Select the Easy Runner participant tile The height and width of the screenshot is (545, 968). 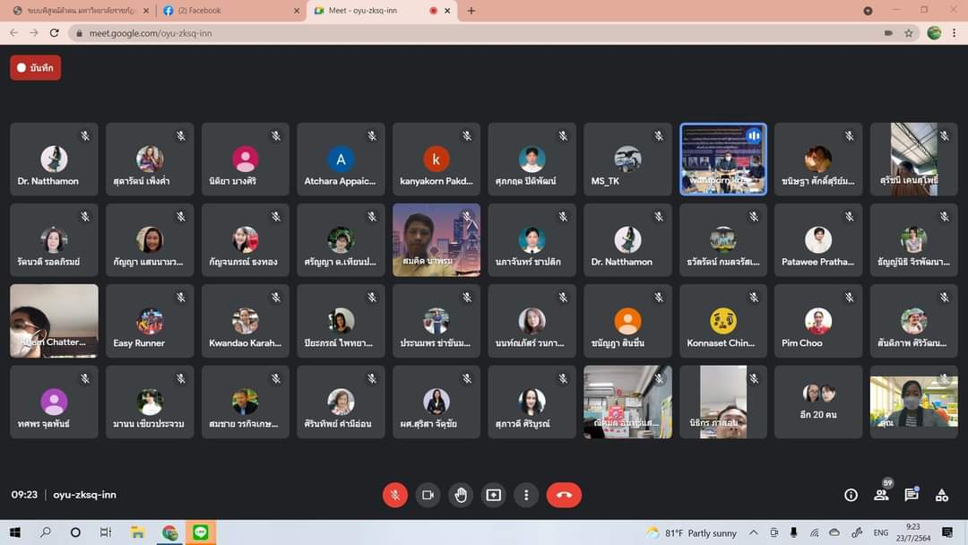150,322
